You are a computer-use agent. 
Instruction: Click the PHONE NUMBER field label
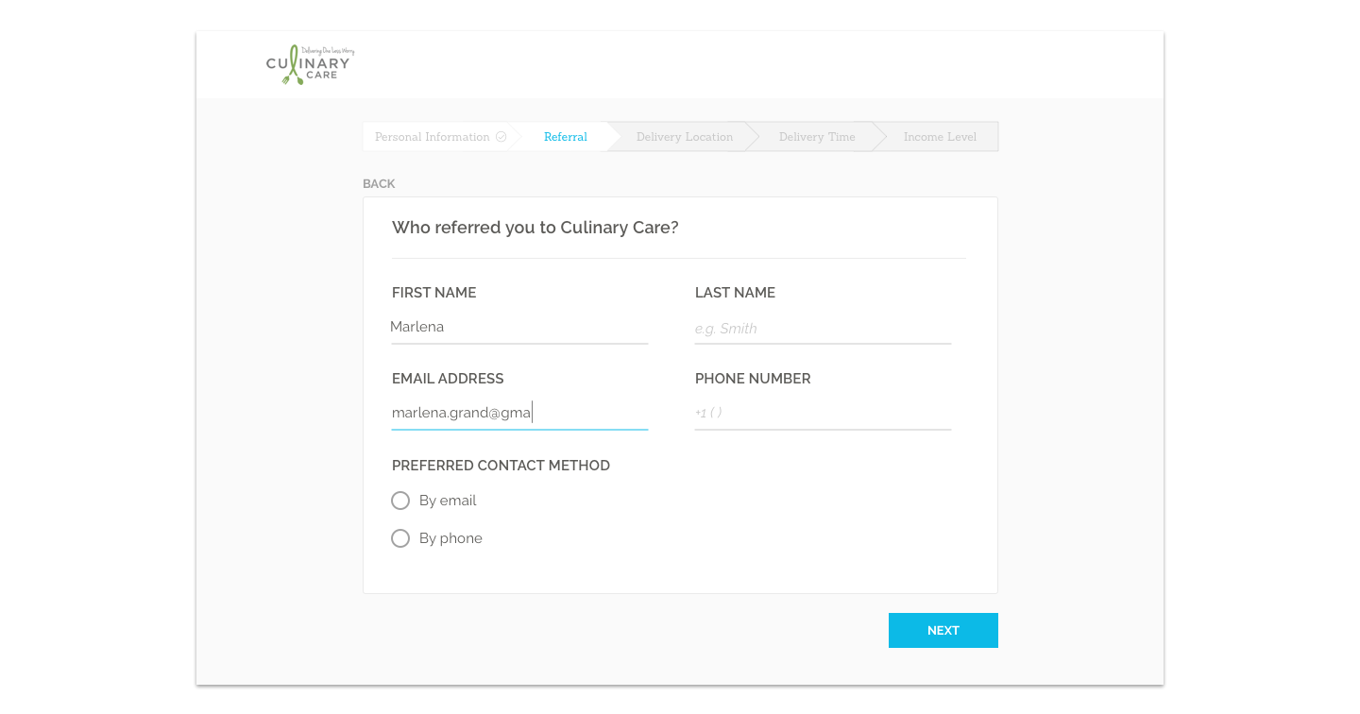pos(753,379)
